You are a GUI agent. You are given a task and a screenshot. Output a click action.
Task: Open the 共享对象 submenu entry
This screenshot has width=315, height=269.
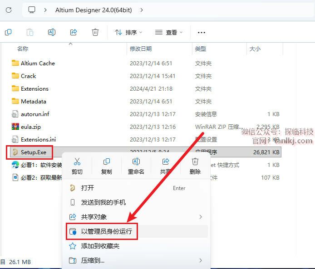click(x=136, y=217)
